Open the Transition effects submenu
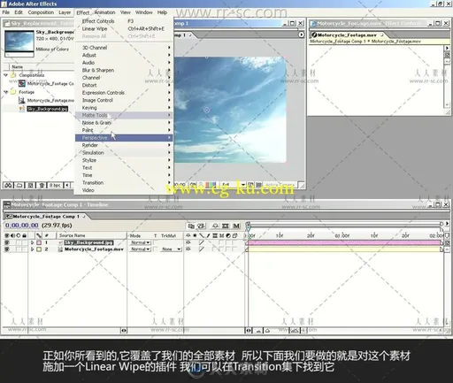453x383 pixels. click(x=124, y=183)
